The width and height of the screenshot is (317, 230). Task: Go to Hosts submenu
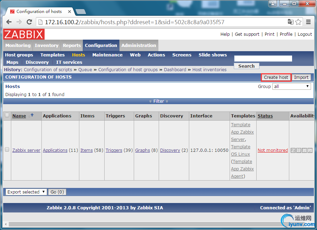pos(78,55)
